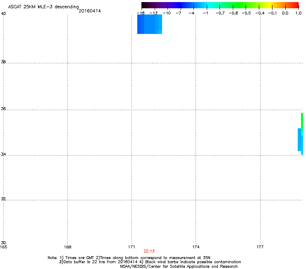Click latitude axis label 30
306x269 pixels.
coord(3,243)
